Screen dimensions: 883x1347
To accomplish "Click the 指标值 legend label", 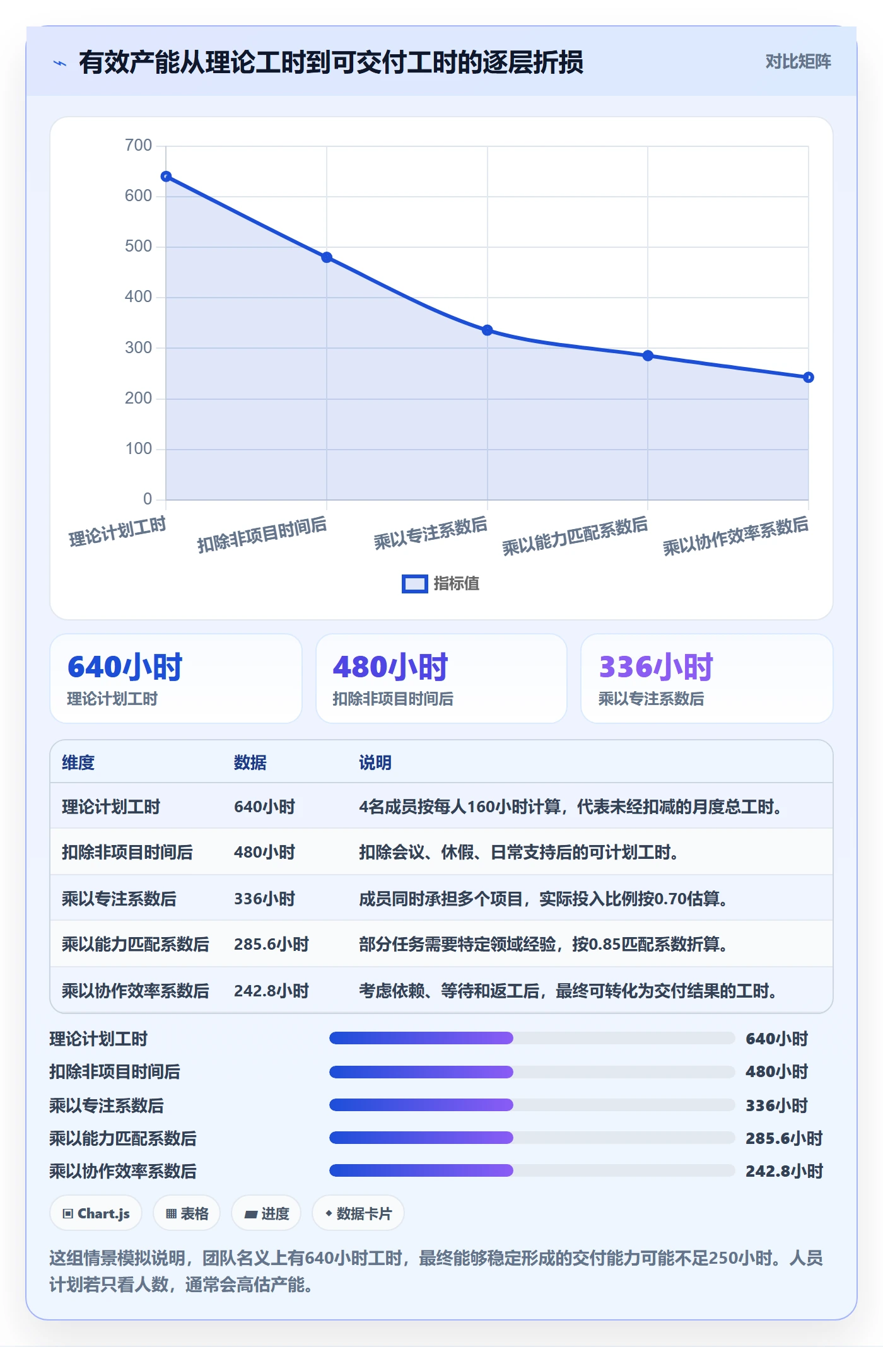I will click(456, 583).
